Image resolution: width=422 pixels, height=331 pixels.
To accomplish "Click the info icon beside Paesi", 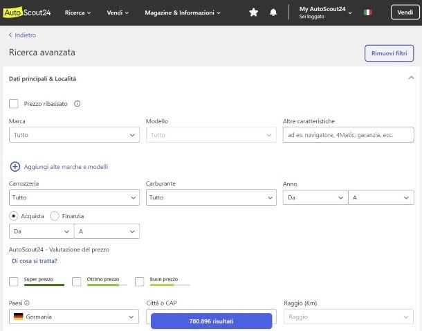I will [27, 303].
